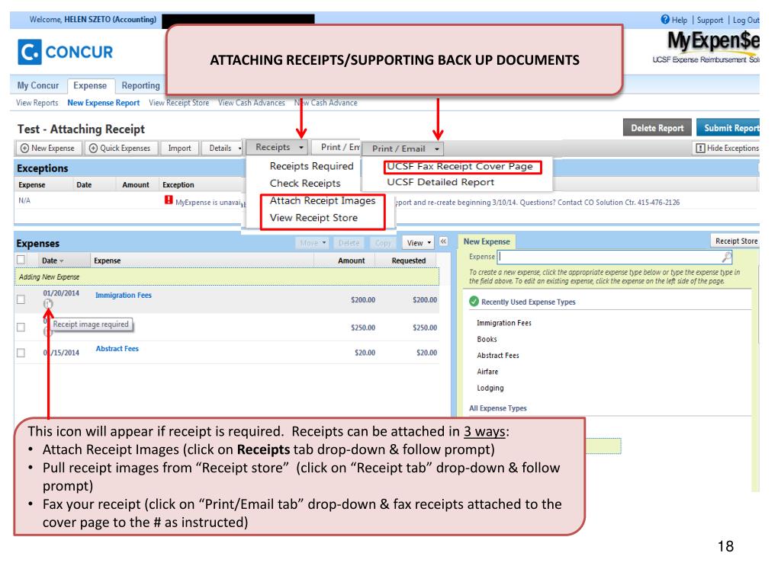Click the Quick Expenses button

point(120,149)
